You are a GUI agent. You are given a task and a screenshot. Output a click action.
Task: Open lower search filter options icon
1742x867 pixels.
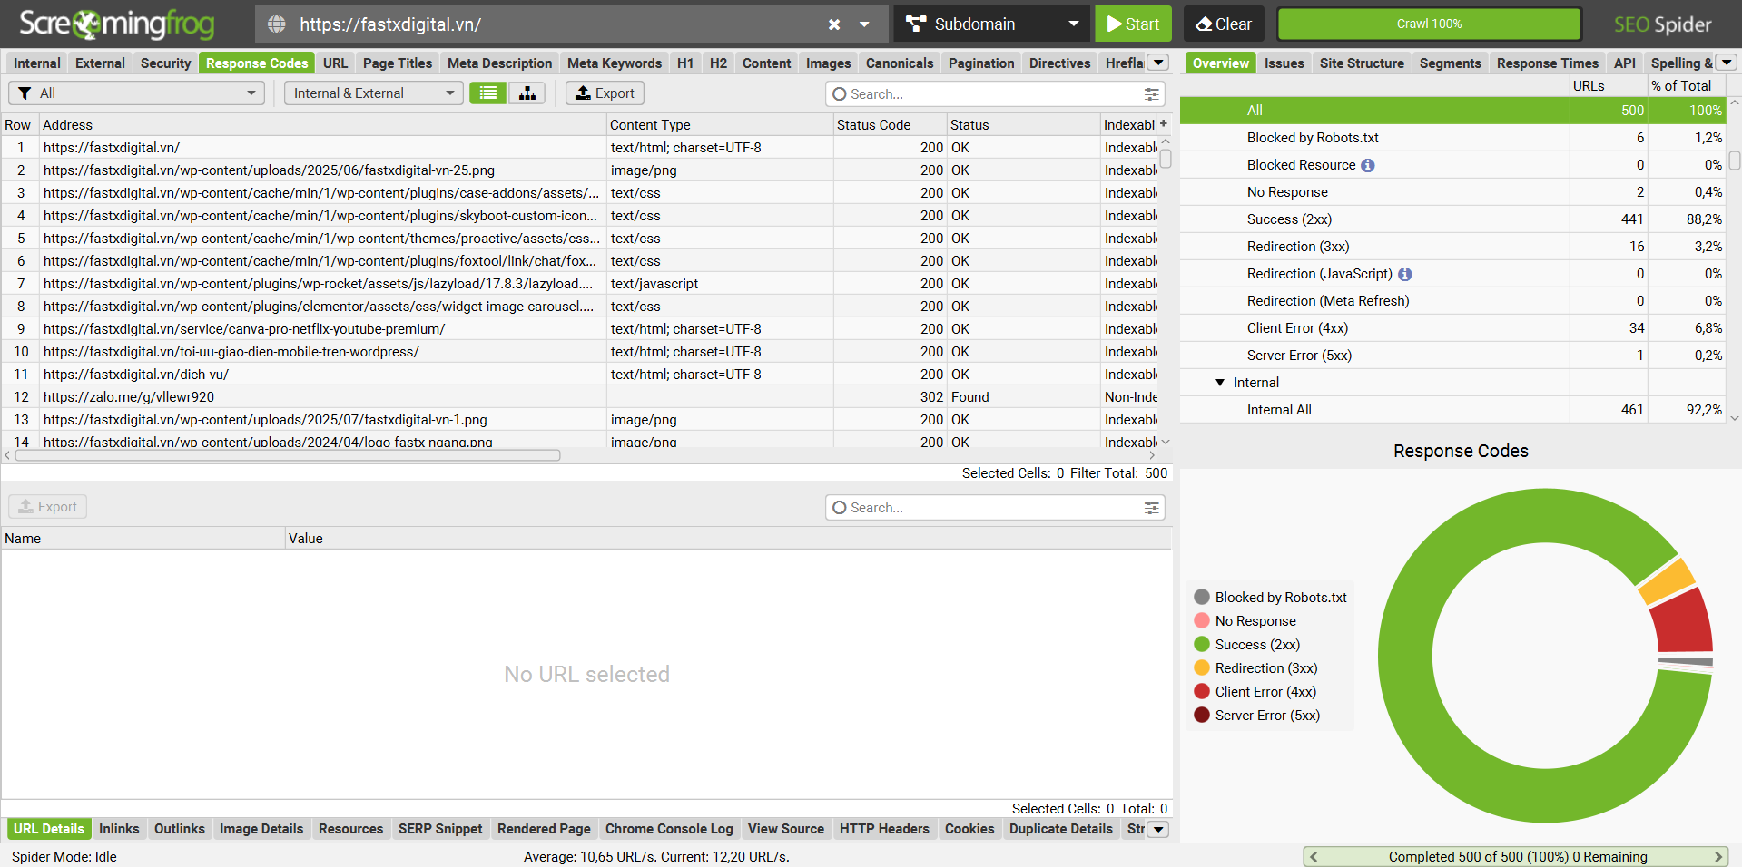coord(1152,508)
